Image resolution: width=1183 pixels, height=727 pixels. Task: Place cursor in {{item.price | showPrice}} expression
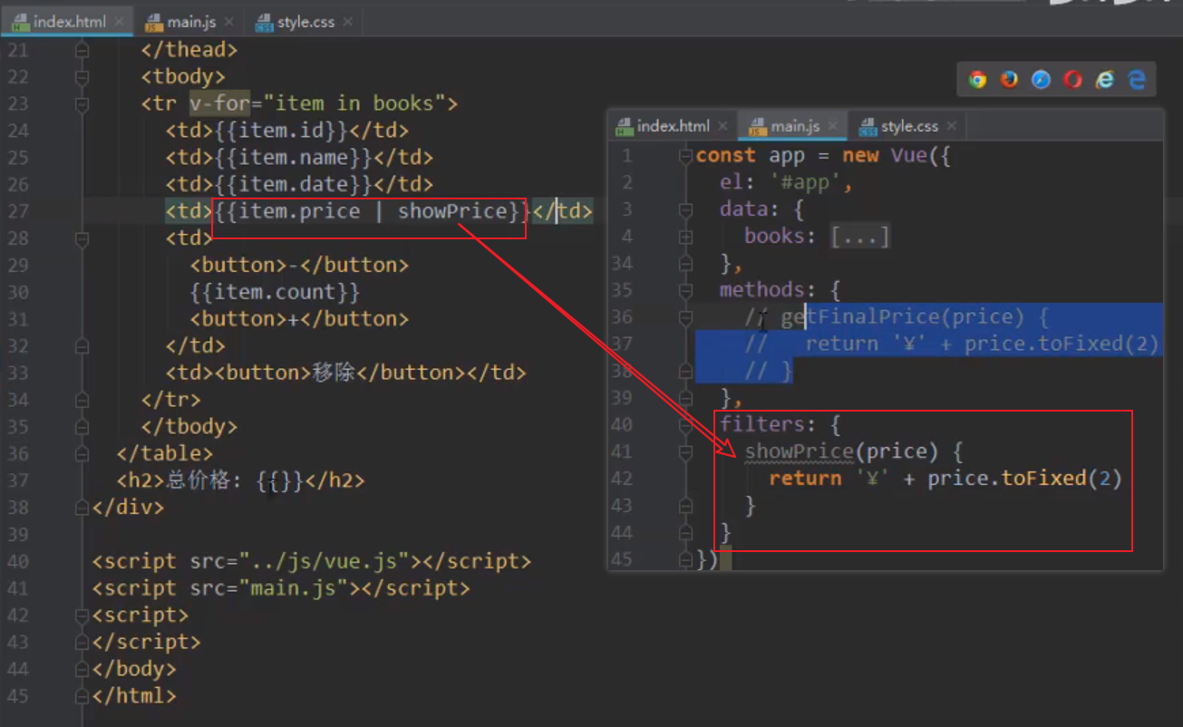[x=373, y=211]
